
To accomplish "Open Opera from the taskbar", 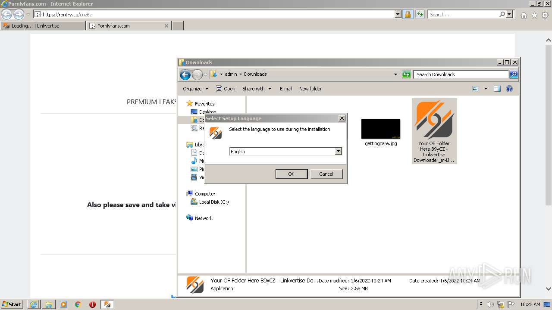I will (x=92, y=304).
